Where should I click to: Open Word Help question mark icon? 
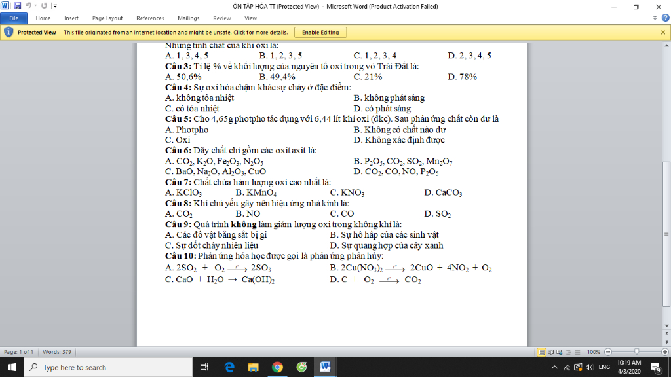(665, 18)
